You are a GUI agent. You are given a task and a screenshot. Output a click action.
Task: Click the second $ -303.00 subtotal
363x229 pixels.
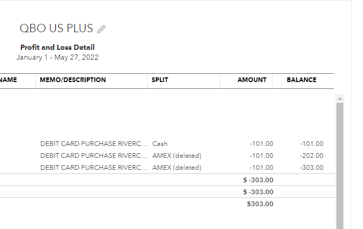258,192
